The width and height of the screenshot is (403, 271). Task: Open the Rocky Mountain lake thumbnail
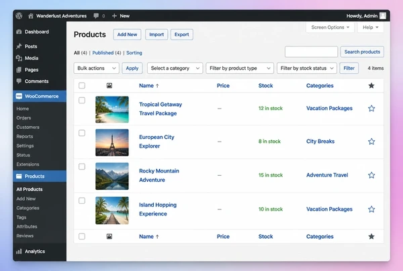click(x=112, y=176)
